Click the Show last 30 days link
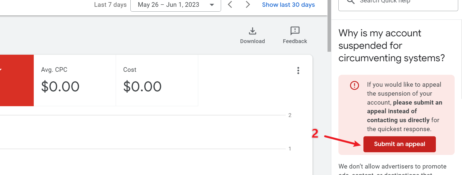462x175 pixels. 288,5
